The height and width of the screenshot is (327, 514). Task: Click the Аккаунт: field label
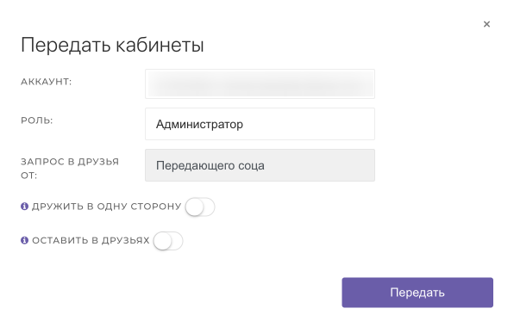tap(47, 82)
